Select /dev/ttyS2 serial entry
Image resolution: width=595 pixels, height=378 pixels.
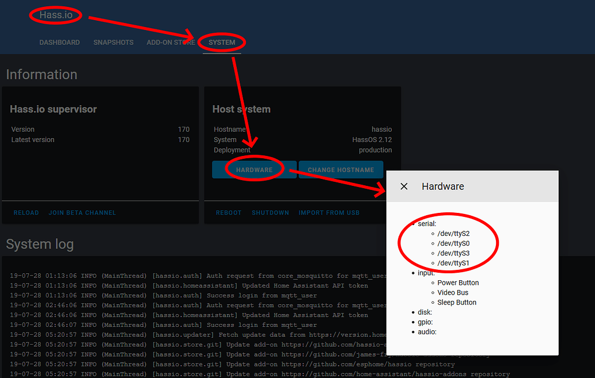tap(453, 234)
